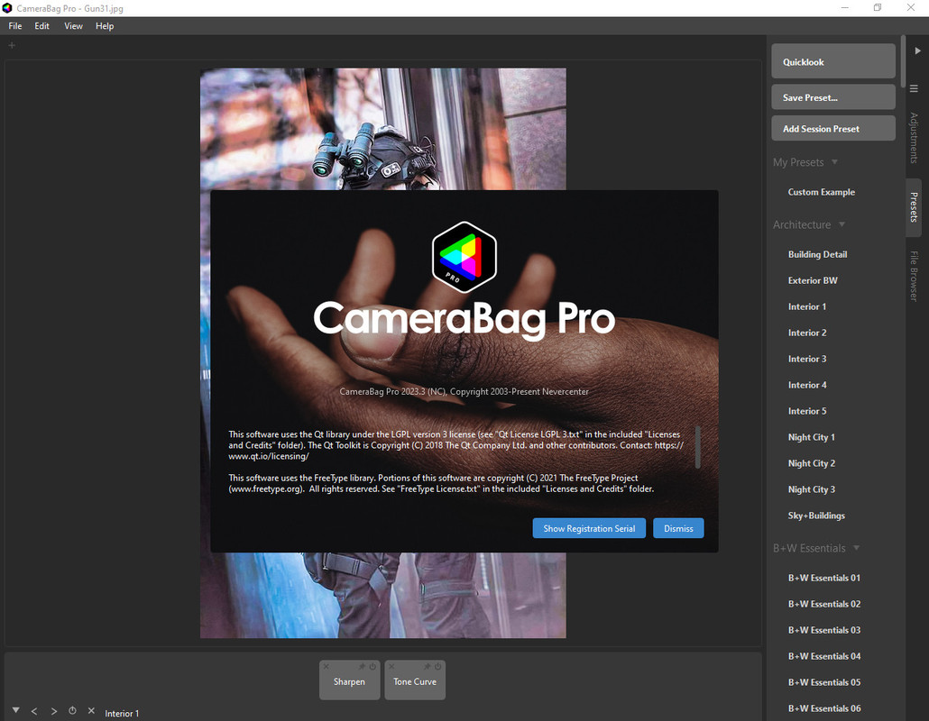Apply the Interior 3 preset
The image size is (929, 721).
[807, 358]
